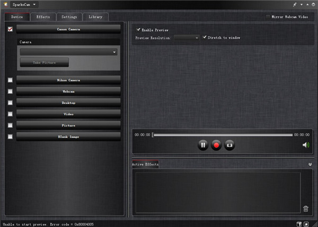Disable the Enable Preview checkbox
318x227 pixels.
138,30
